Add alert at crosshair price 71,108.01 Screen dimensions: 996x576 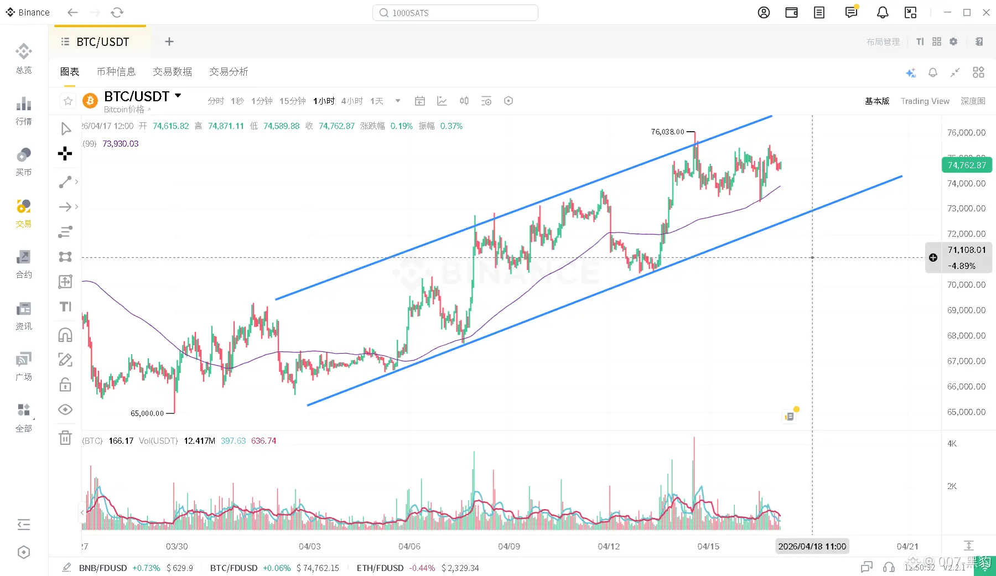933,257
